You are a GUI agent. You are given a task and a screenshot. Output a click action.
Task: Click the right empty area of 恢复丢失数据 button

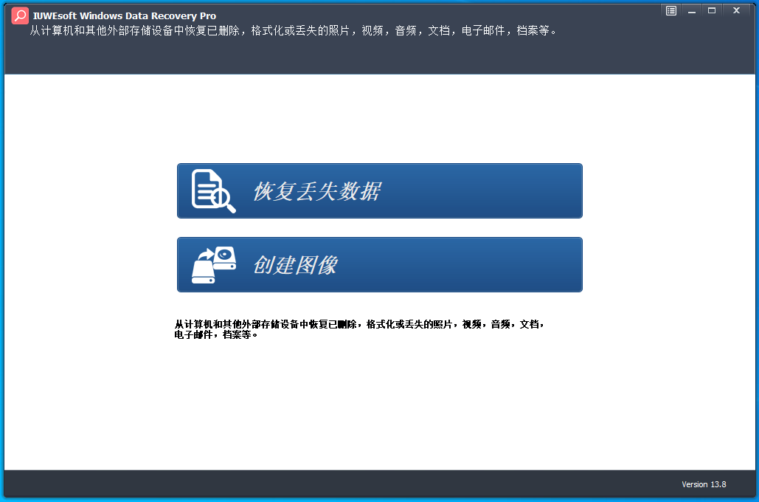[502, 191]
